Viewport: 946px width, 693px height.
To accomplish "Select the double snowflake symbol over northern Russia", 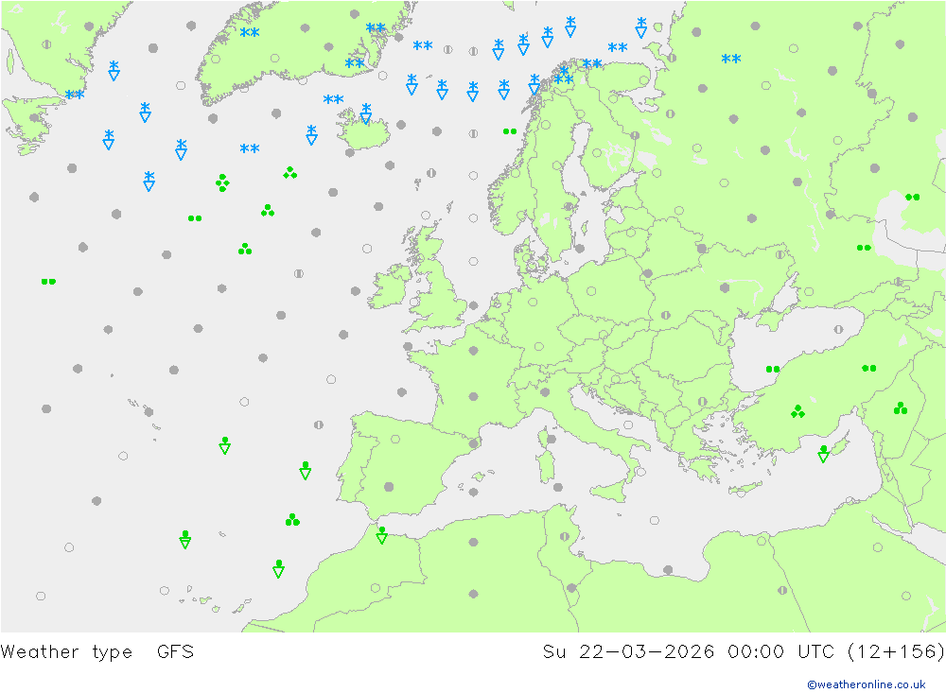I will (730, 60).
